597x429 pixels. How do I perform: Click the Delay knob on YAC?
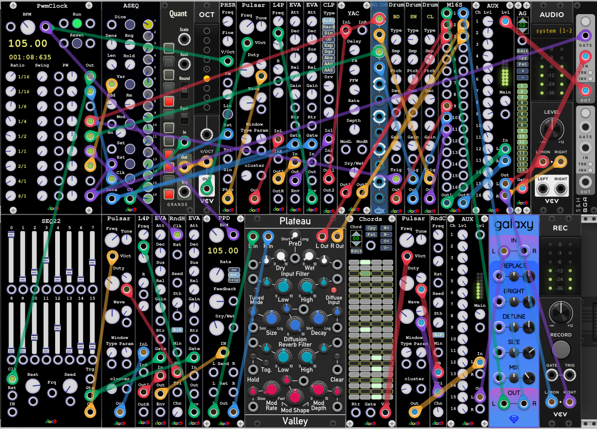tap(354, 49)
